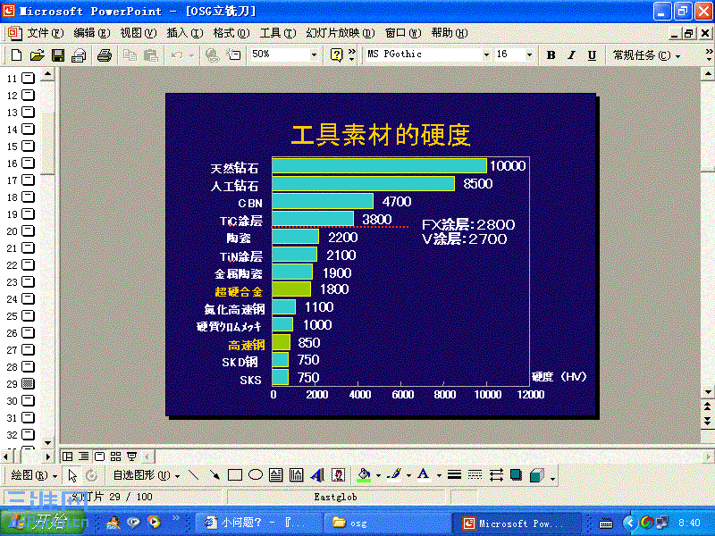
Task: Open the MS PGothic font dropdown
Action: click(x=486, y=55)
